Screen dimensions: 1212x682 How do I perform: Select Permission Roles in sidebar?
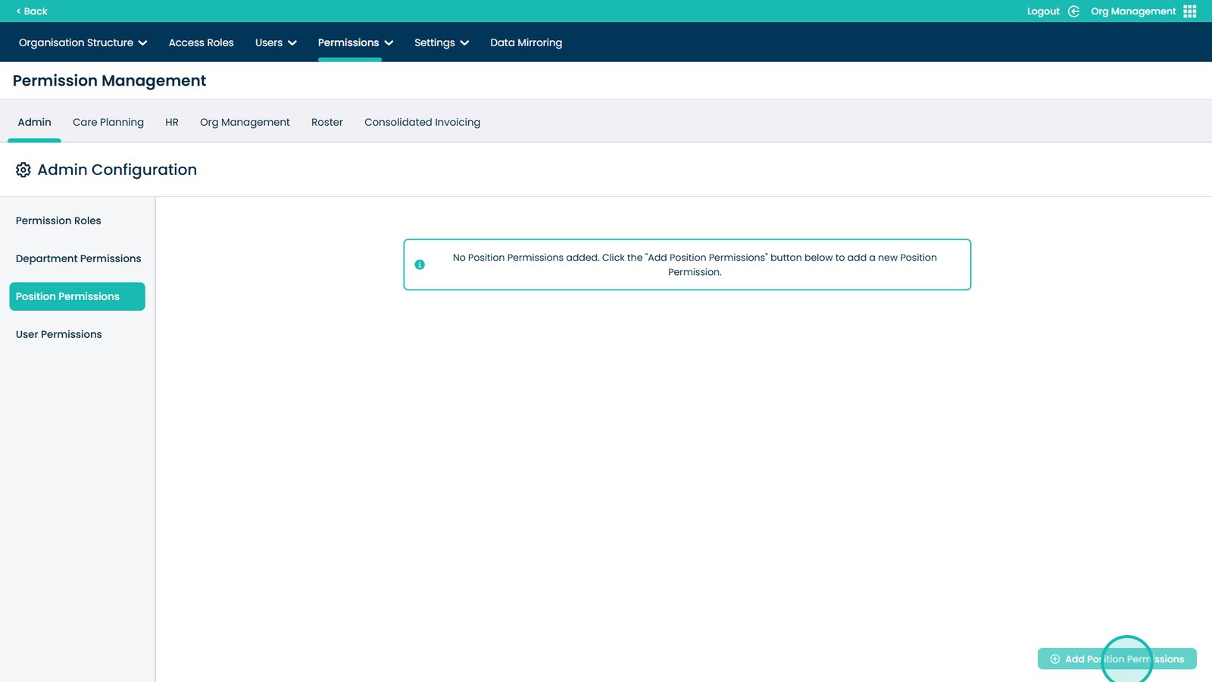coord(58,221)
